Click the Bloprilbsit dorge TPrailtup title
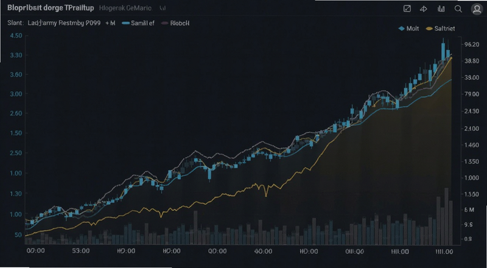 (51, 8)
